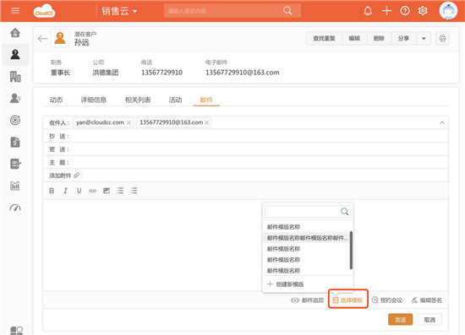Click the 删除 button
The image size is (465, 335).
[x=379, y=39]
